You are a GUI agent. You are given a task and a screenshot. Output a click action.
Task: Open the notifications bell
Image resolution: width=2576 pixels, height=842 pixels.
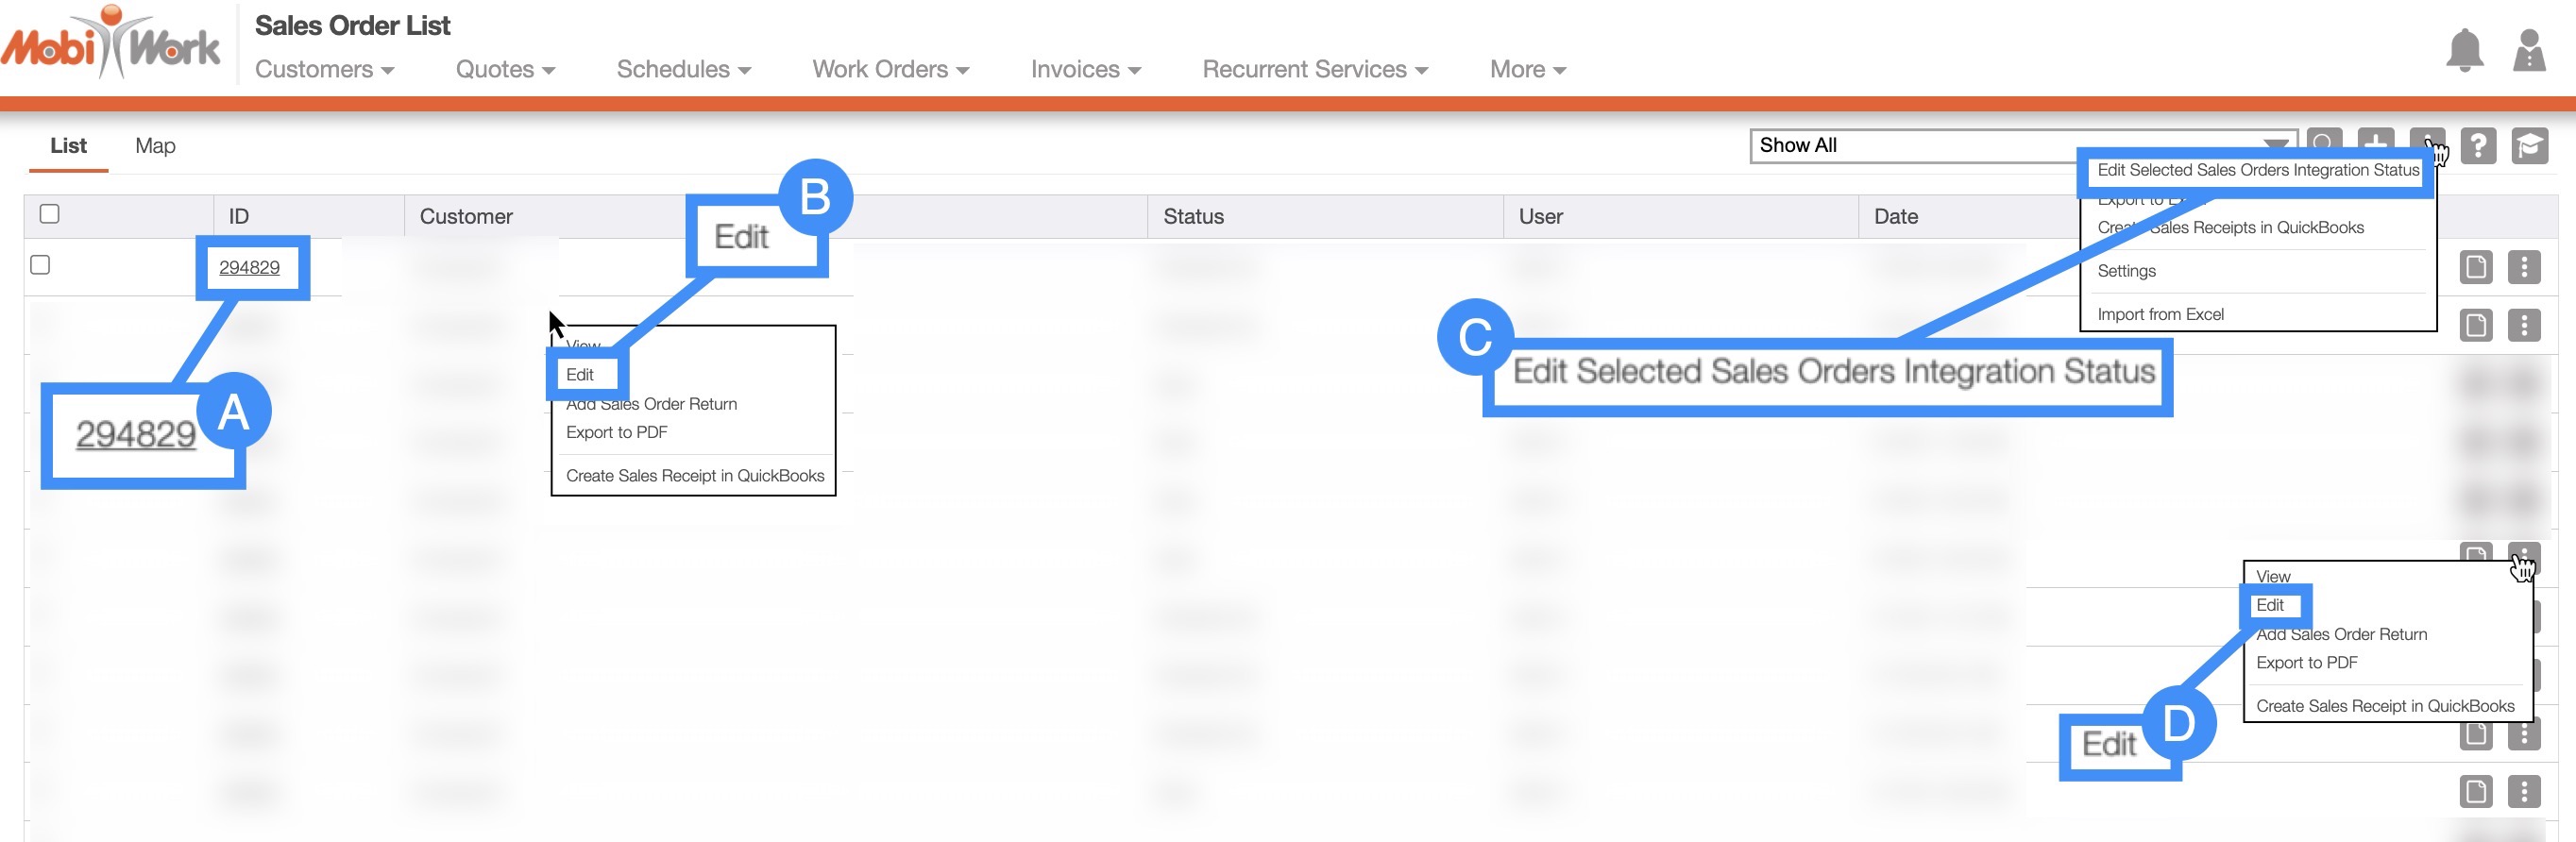tap(2464, 50)
